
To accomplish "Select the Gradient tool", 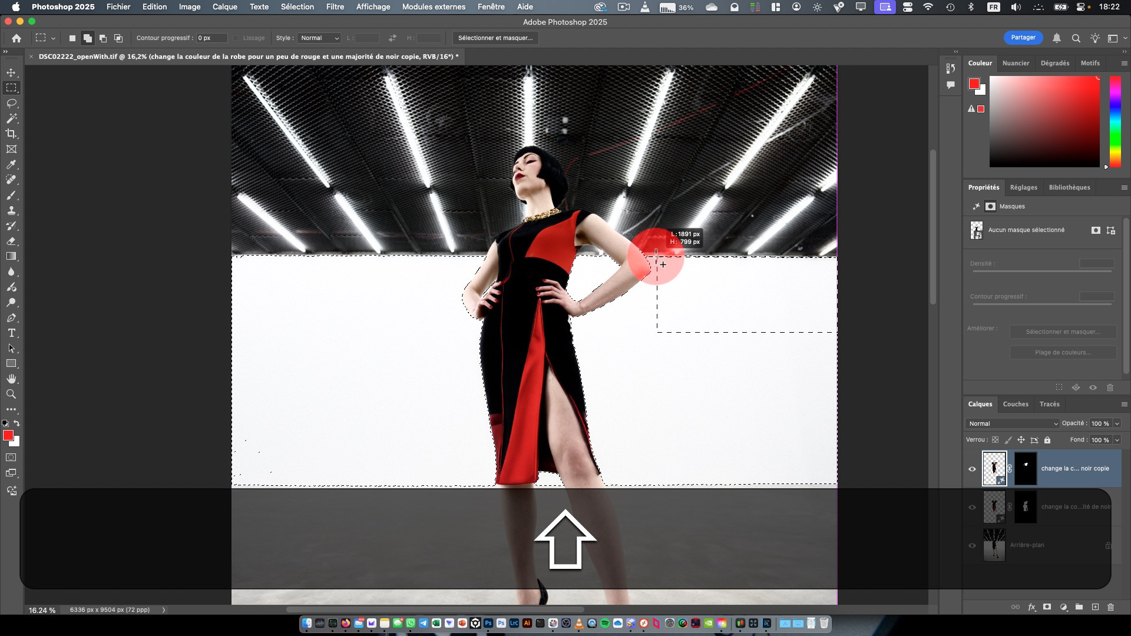I will coord(11,256).
